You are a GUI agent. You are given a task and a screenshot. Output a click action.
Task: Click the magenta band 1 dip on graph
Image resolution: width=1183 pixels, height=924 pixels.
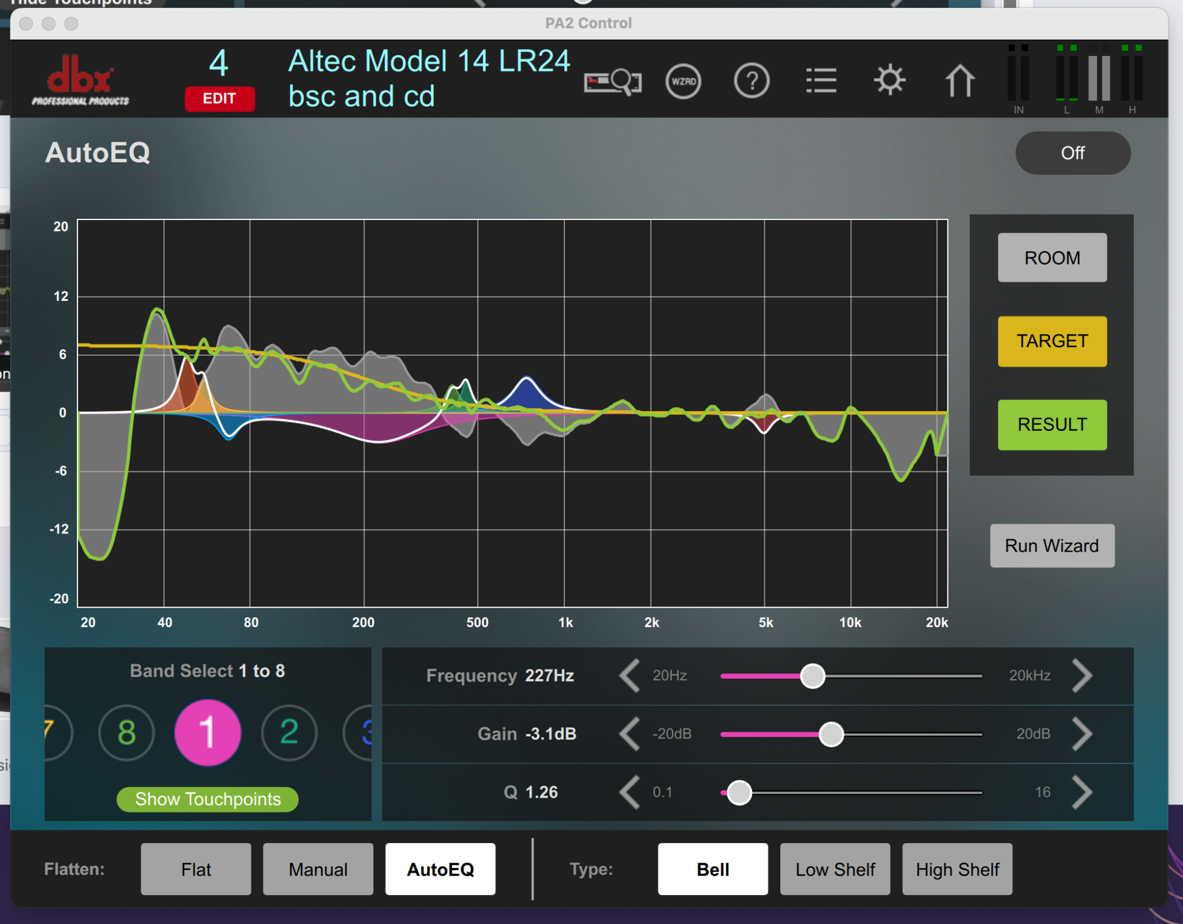378,429
